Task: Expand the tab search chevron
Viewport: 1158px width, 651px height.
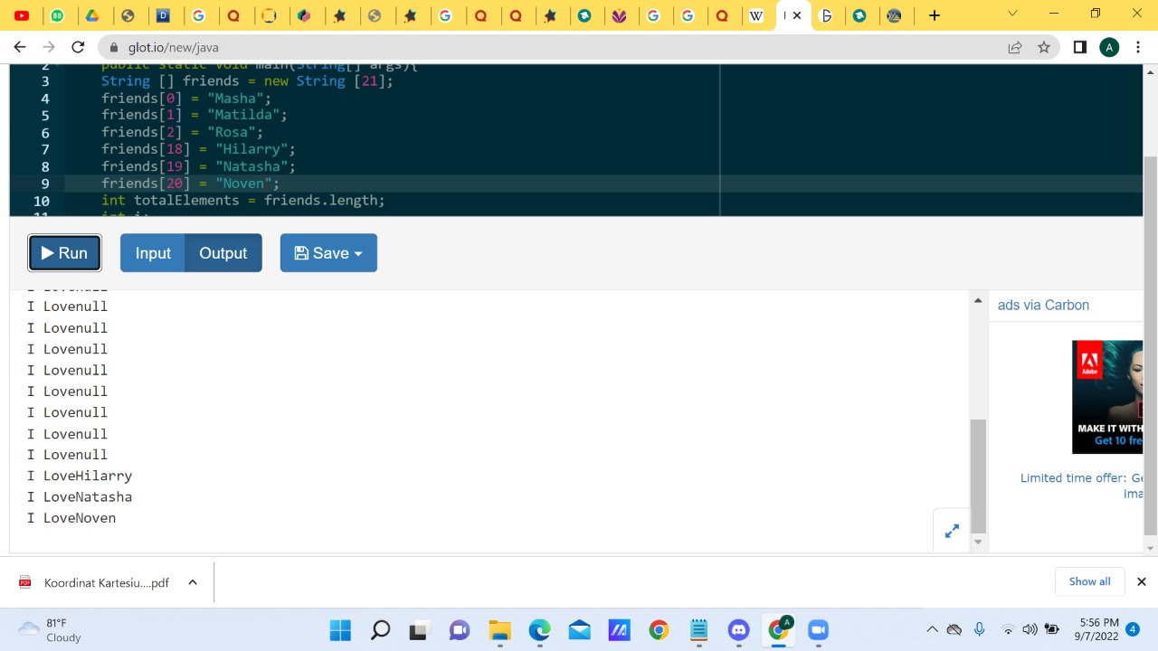Action: [x=1012, y=14]
